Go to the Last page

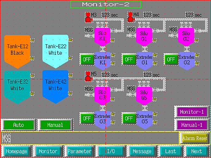pyautogui.click(x=170, y=151)
